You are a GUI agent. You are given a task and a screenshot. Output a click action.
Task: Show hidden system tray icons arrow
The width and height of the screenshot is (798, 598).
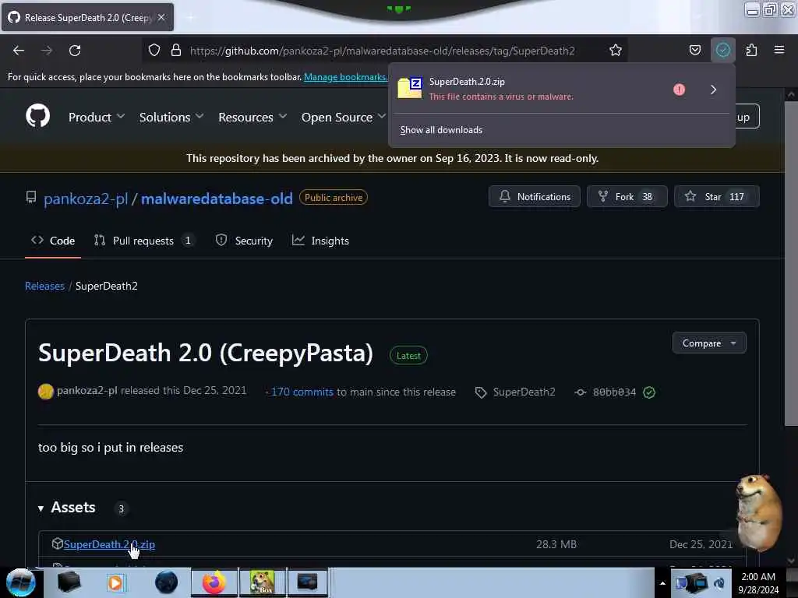click(x=662, y=583)
